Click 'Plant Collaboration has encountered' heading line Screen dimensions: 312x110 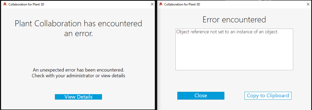click(x=78, y=24)
